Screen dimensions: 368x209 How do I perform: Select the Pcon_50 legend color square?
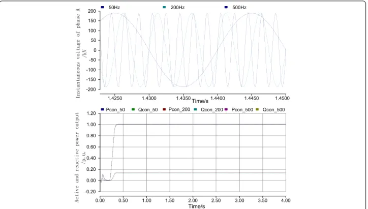102,109
